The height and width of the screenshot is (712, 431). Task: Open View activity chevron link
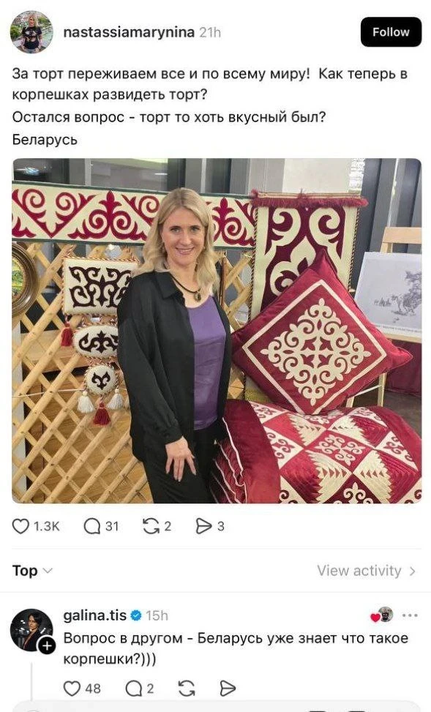(367, 571)
